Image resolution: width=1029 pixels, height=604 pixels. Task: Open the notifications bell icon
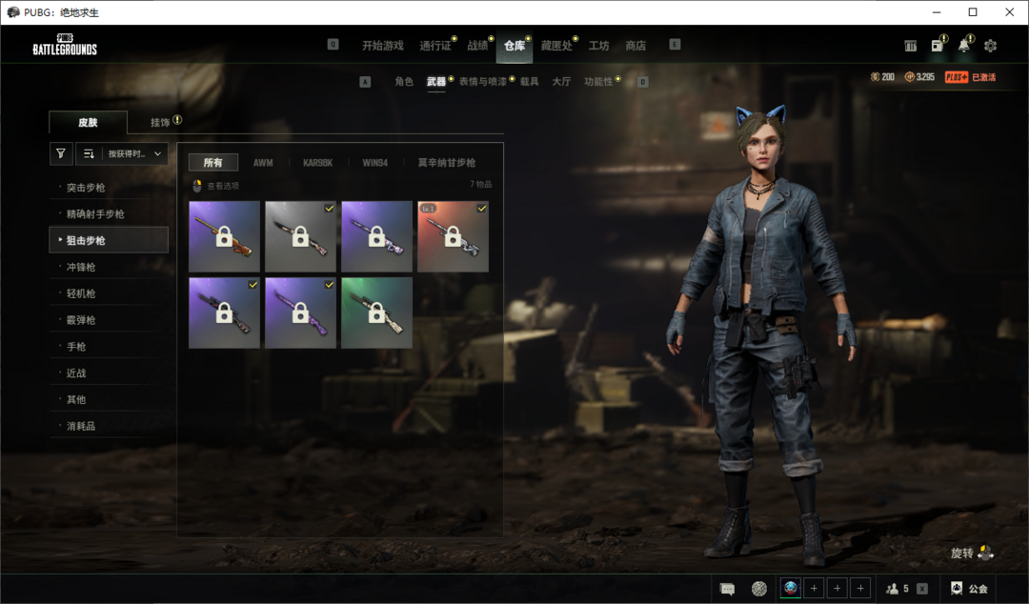(x=964, y=45)
